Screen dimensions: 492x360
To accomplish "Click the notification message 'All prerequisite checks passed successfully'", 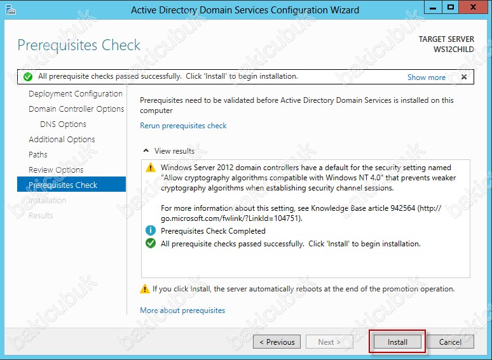I will pyautogui.click(x=168, y=76).
